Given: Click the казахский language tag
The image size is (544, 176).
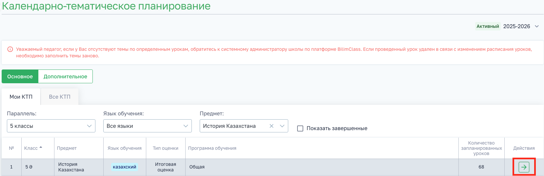Looking at the screenshot, I should (125, 167).
